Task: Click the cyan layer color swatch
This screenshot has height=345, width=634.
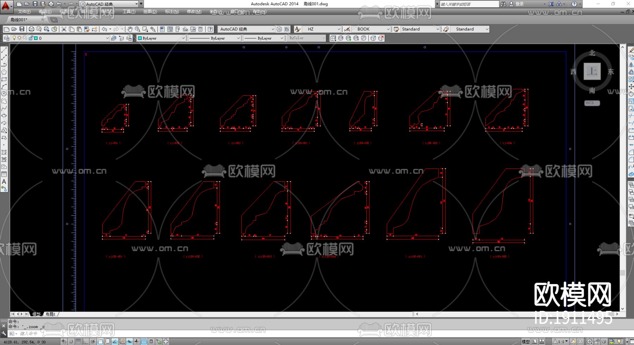Action: pos(36,38)
